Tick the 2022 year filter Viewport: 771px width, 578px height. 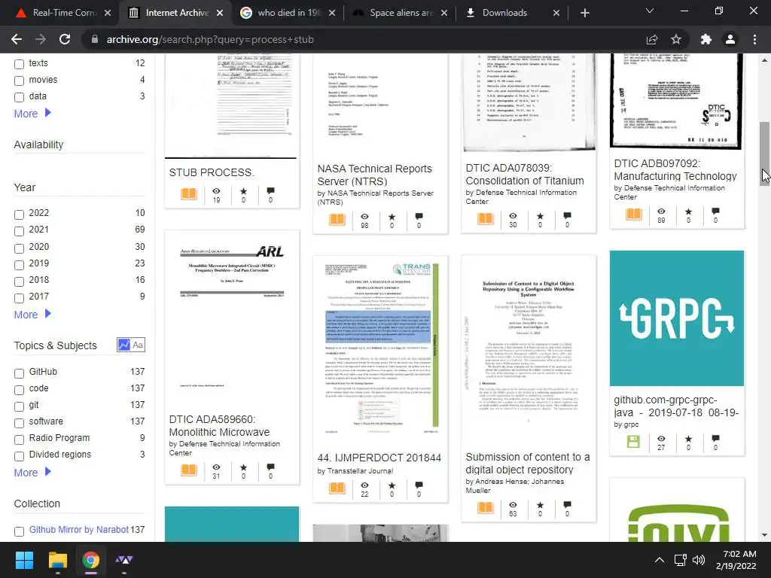click(19, 214)
